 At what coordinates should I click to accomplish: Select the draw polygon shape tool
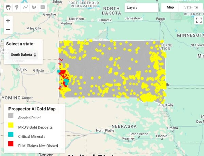[x=34, y=7]
